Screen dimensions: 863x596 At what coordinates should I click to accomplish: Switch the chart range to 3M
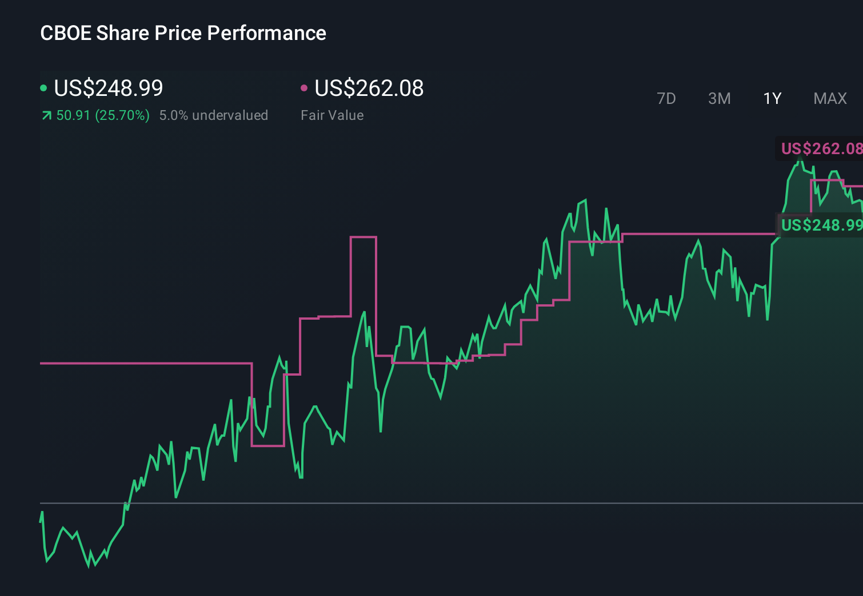coord(719,98)
